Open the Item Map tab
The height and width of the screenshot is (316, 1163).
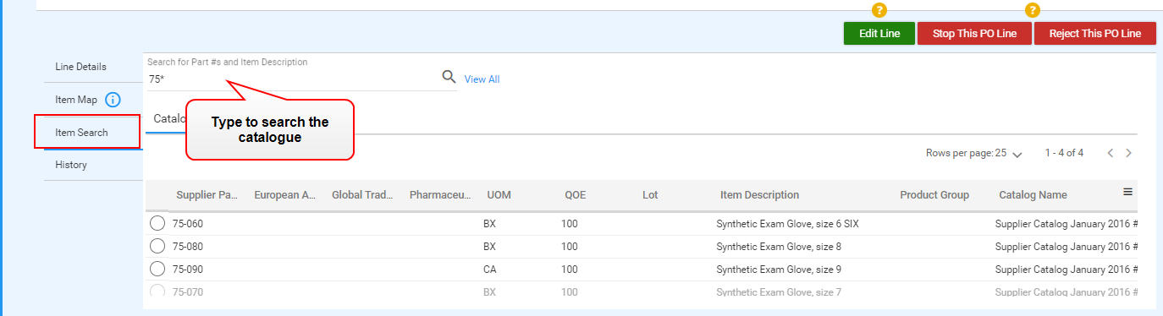coord(76,100)
